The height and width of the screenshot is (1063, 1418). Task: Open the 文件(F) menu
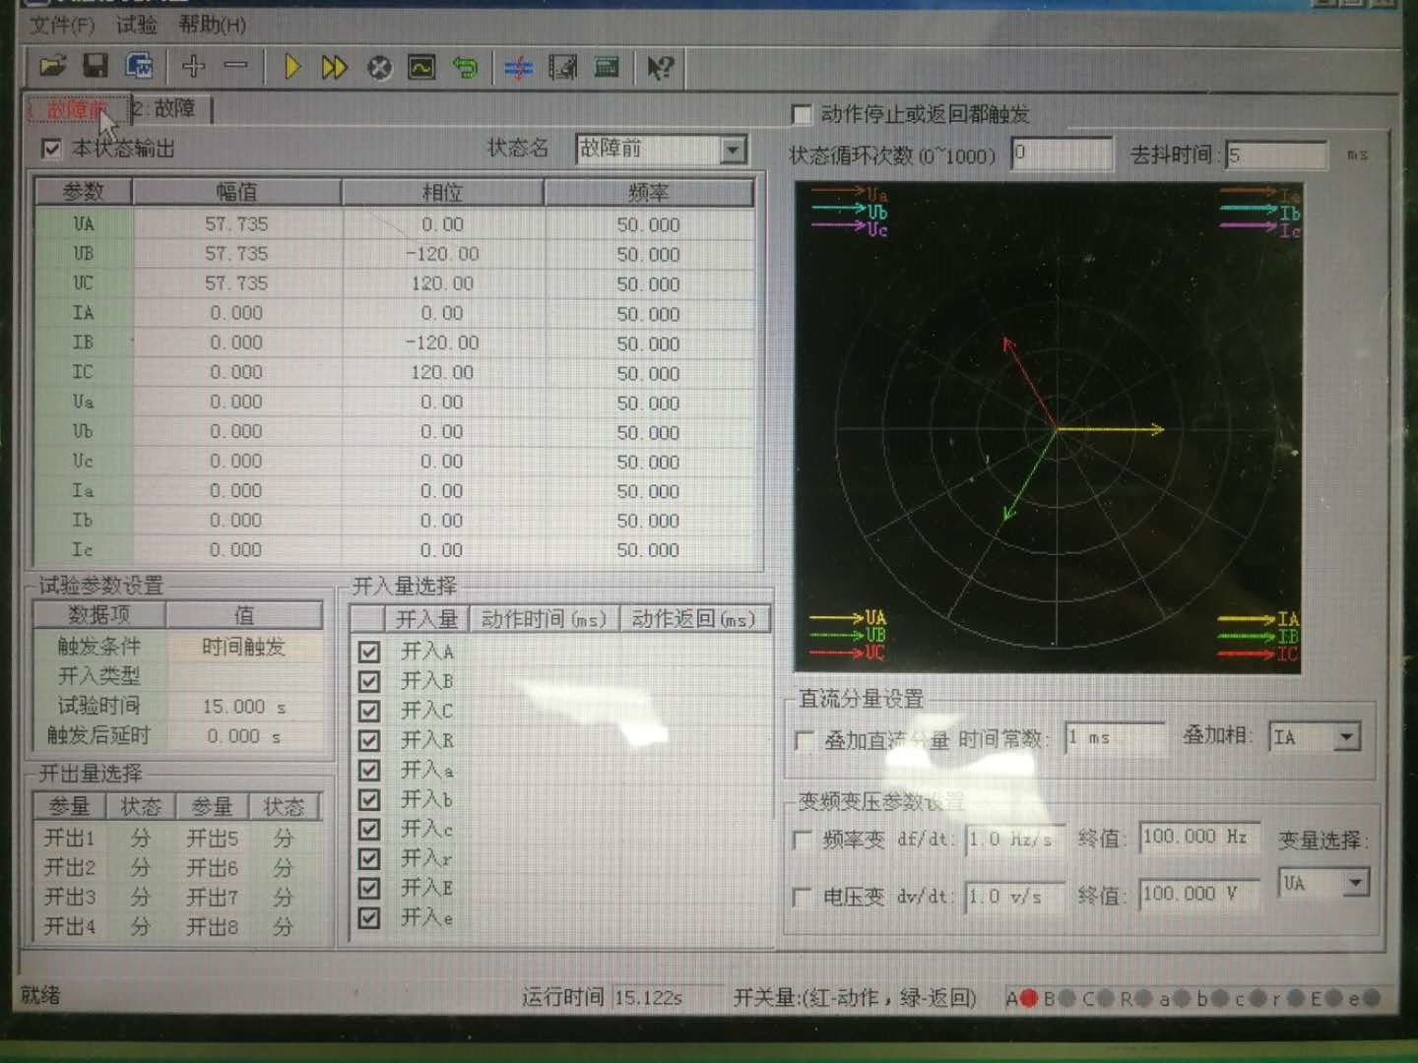[61, 25]
